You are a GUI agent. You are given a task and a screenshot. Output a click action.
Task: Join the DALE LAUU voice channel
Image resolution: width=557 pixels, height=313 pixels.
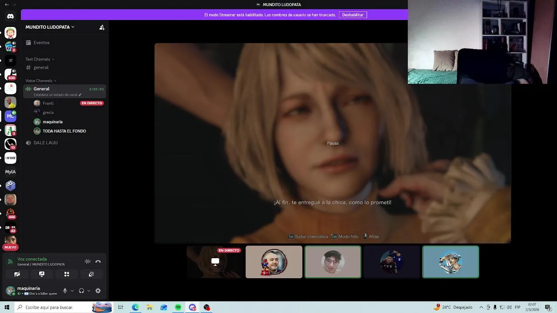(x=65, y=143)
